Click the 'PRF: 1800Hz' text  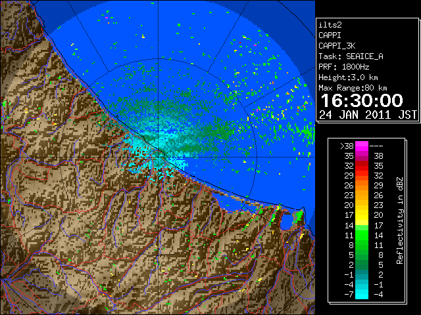coord(344,67)
